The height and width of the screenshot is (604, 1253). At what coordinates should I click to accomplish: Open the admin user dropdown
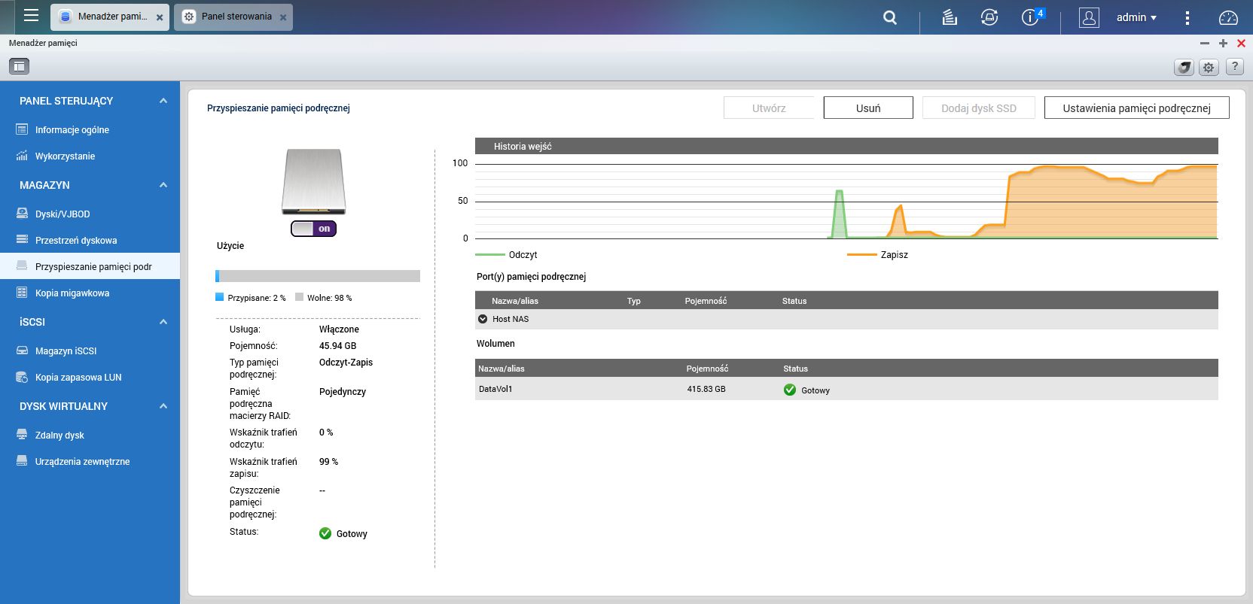click(1136, 17)
